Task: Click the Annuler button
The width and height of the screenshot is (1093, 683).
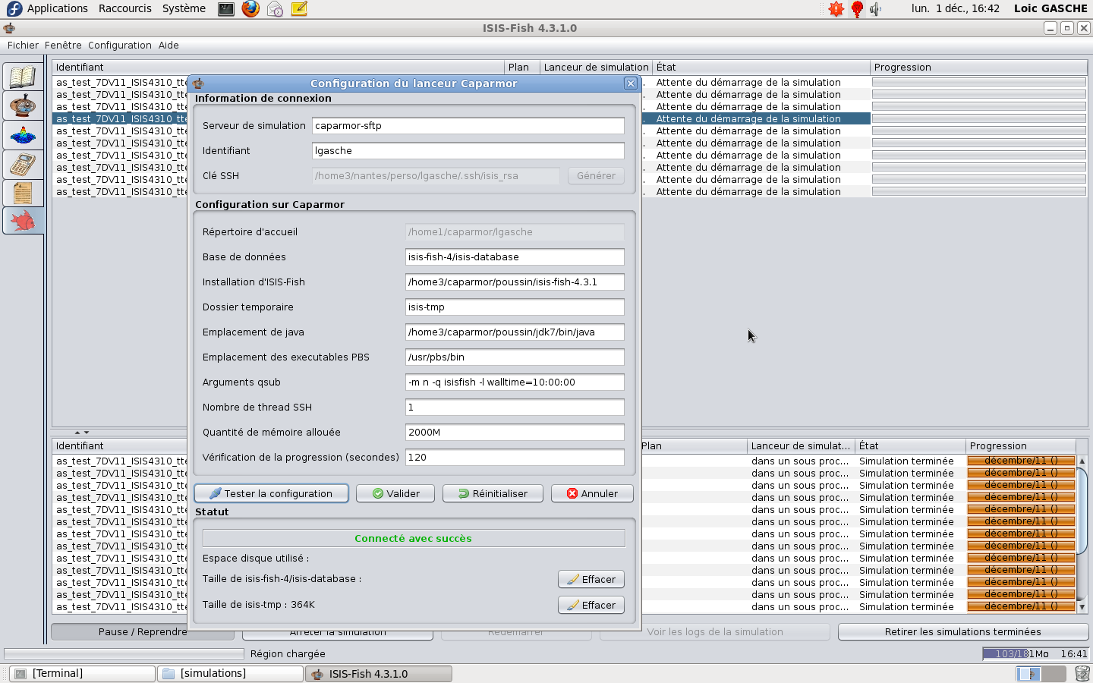Action: click(x=592, y=493)
